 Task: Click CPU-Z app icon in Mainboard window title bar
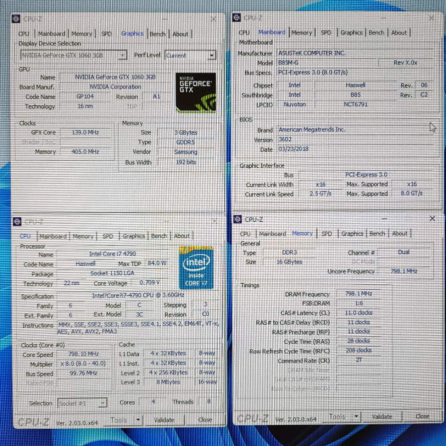(236, 18)
